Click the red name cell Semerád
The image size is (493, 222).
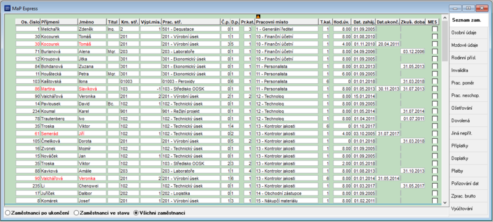tap(59, 134)
